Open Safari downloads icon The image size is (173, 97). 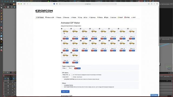point(149,4)
